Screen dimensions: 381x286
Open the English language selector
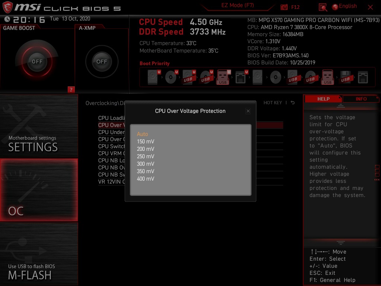pyautogui.click(x=345, y=6)
